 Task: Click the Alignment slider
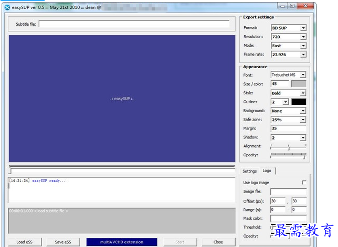coord(288,147)
